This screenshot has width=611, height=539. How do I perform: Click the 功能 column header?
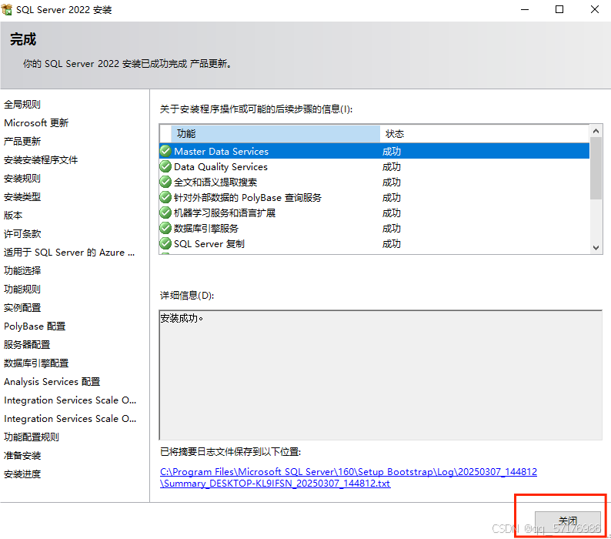pyautogui.click(x=275, y=134)
